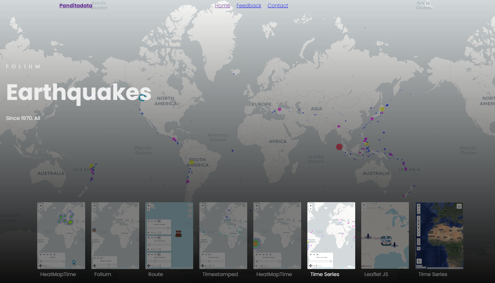This screenshot has height=283, width=495.
Task: Open the Contact link
Action: pos(278,5)
